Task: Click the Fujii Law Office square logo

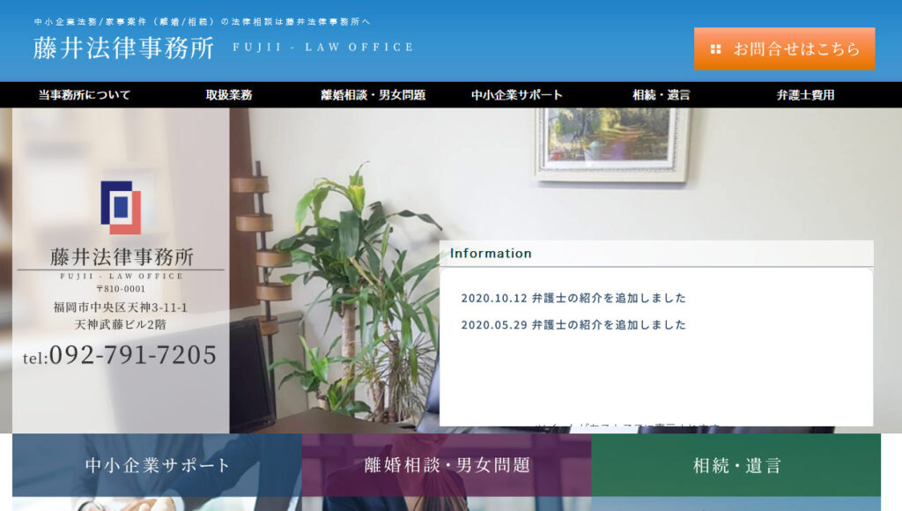Action: 121,207
